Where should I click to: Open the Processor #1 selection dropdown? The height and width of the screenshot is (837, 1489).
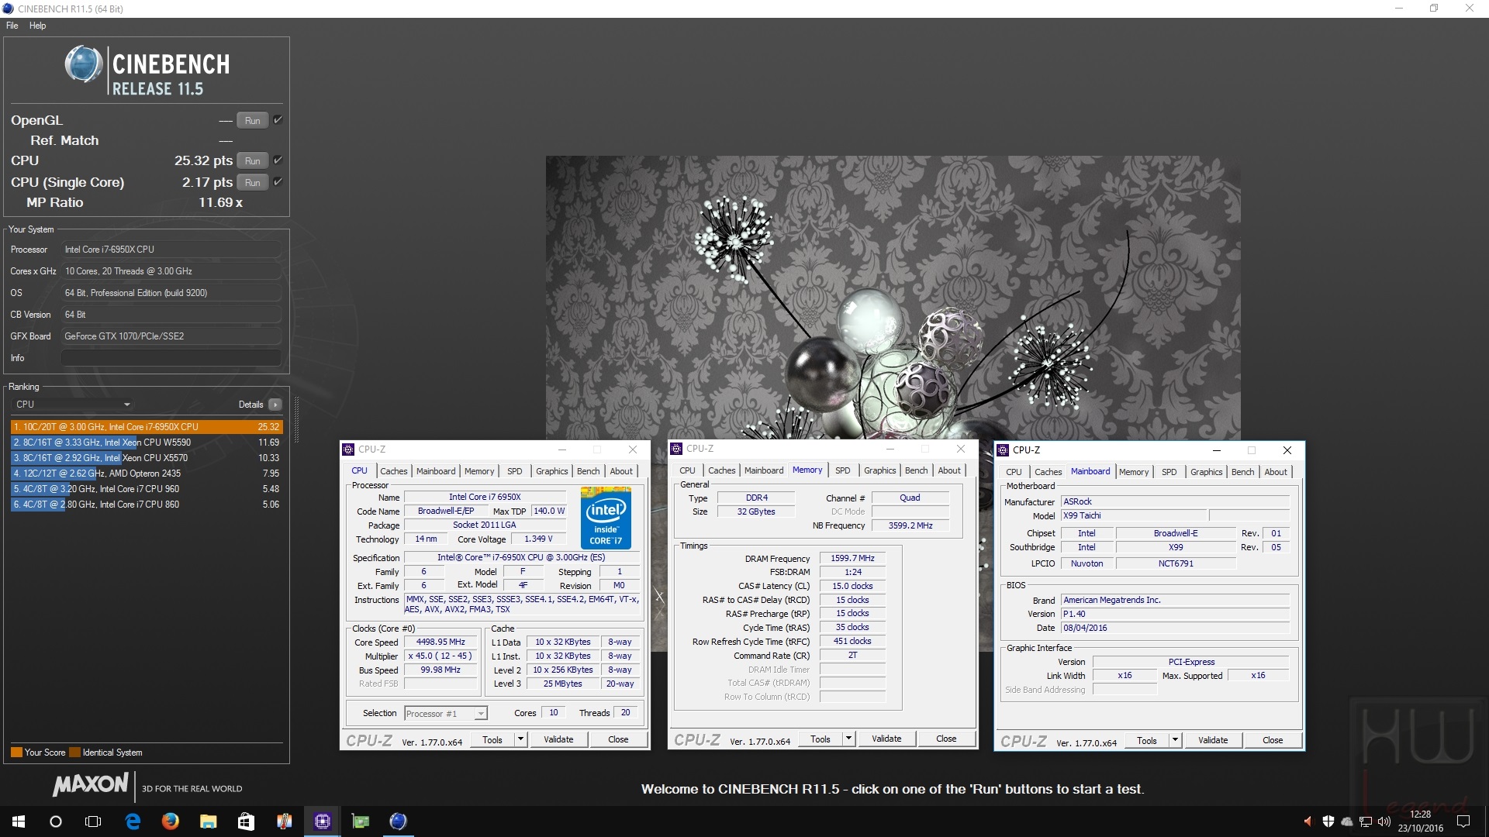click(445, 714)
